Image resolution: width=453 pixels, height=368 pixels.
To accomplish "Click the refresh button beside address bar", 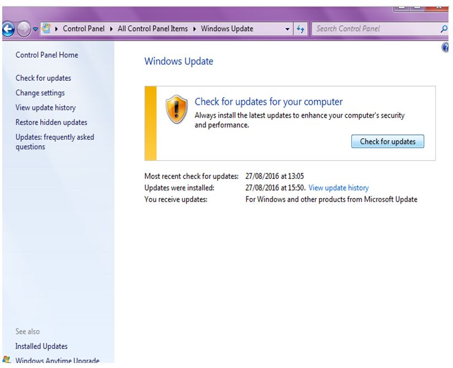I will tap(301, 29).
